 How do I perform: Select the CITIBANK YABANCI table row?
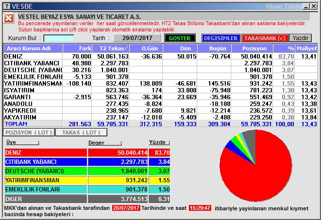coord(160,63)
